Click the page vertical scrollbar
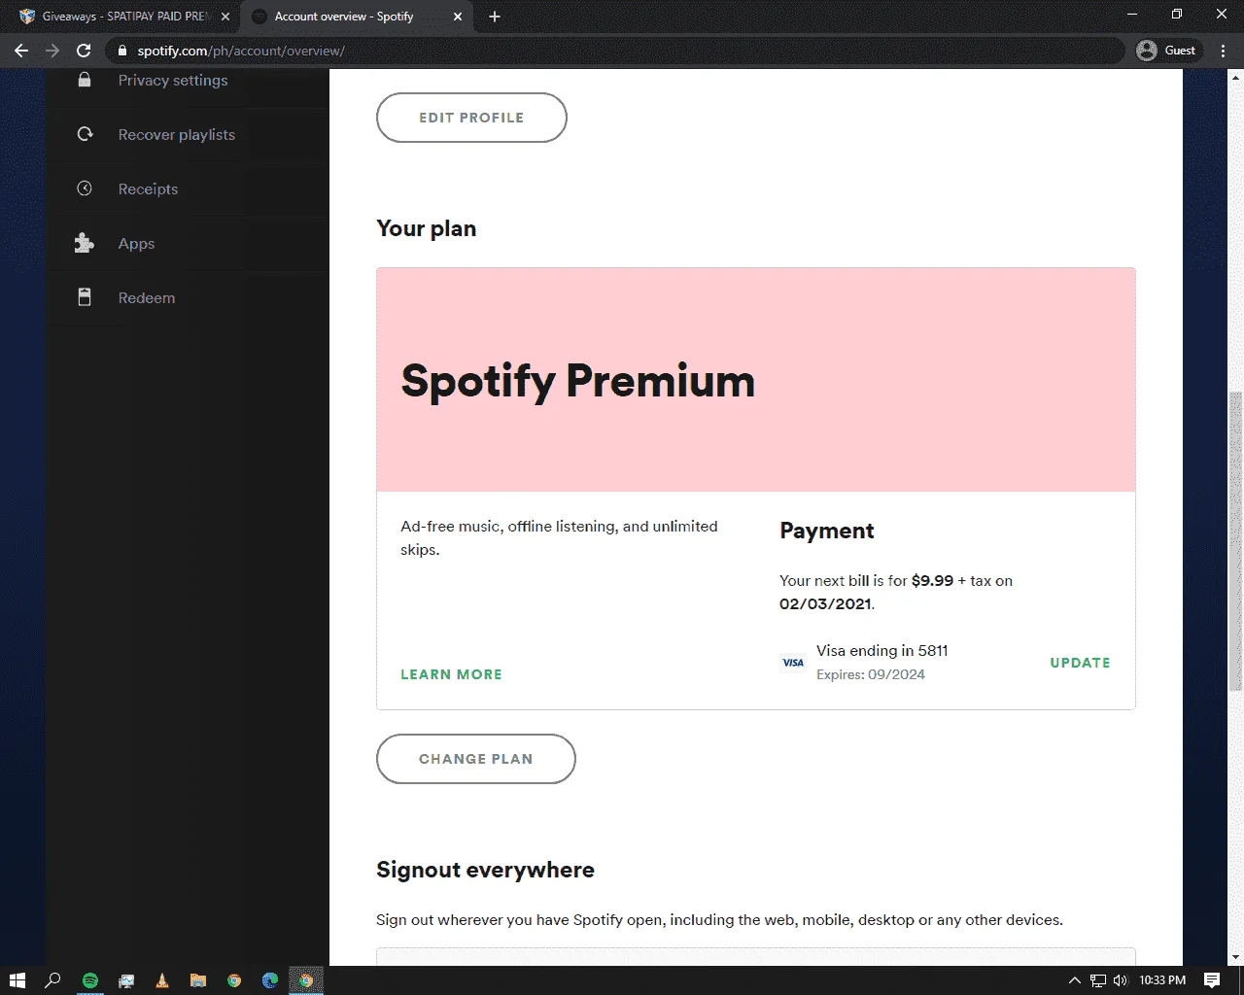 coord(1236,540)
